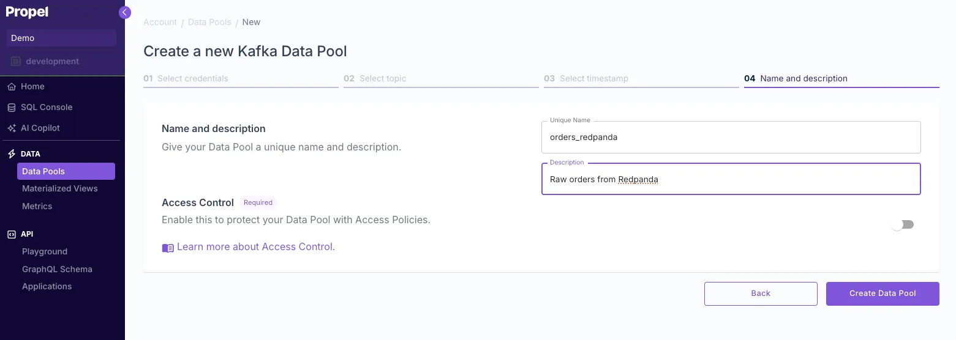Click the SQL Console database icon
This screenshot has height=340, width=956.
tap(11, 108)
